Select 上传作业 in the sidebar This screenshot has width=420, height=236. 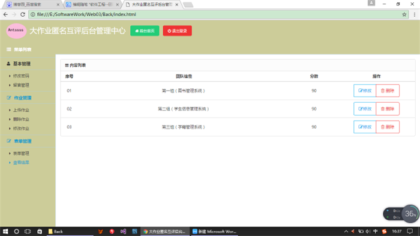[x=21, y=110]
